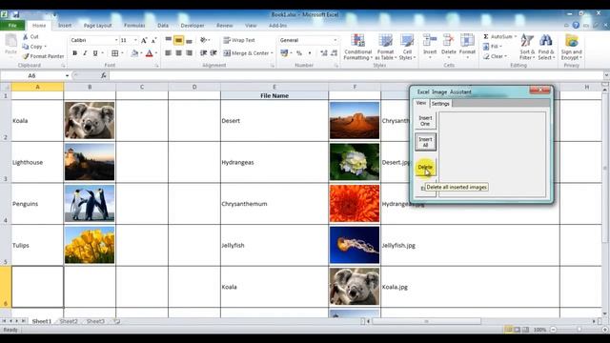610x343 pixels.
Task: Select the Jellyfish image thumbnail in column F
Action: 355,245
